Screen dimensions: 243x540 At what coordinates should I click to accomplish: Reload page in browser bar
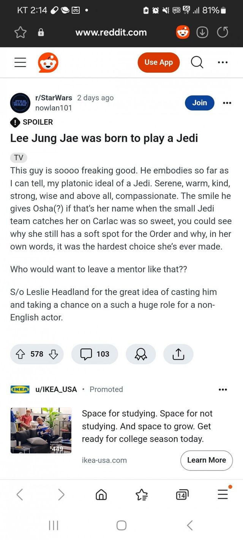coord(222,33)
